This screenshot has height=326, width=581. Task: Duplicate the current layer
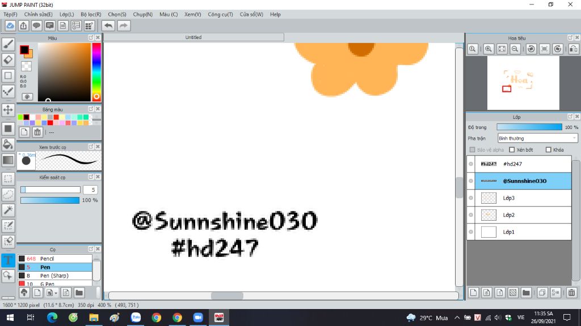542,293
